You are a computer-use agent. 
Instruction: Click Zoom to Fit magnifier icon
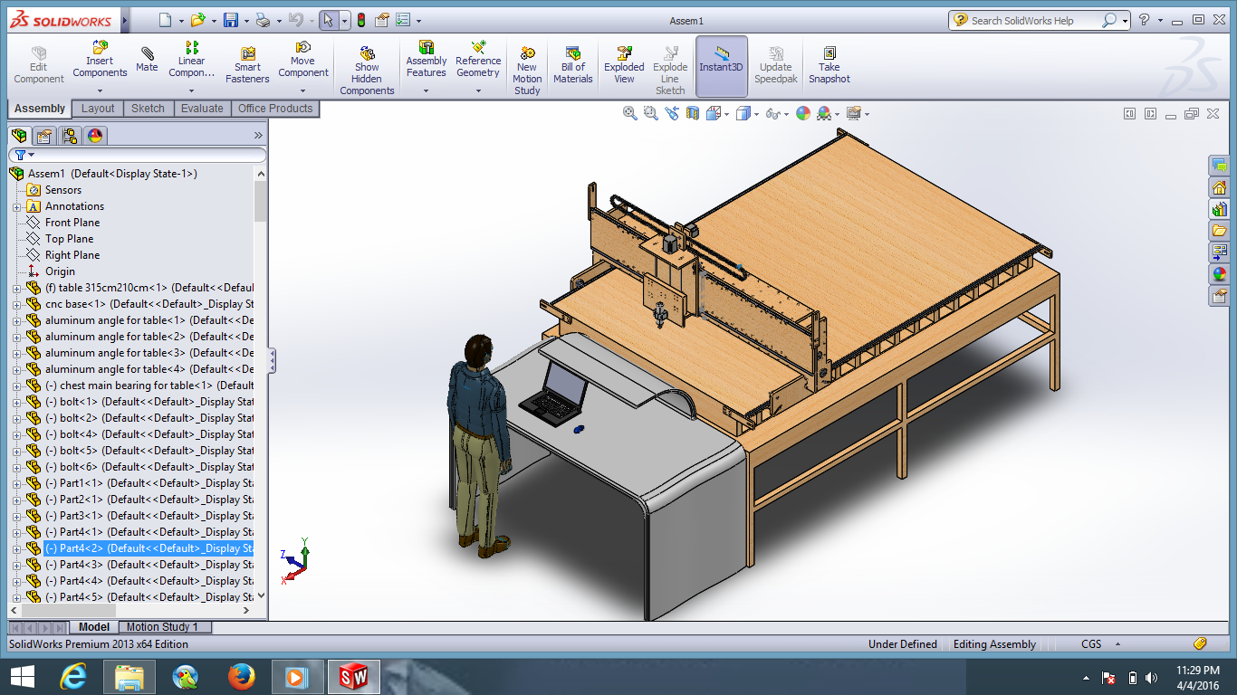pos(630,113)
